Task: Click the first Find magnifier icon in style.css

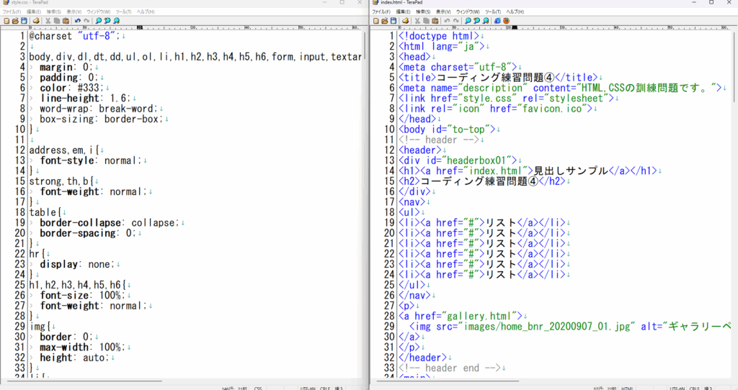Action: [98, 21]
